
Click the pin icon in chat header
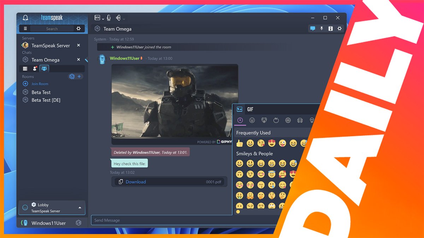pyautogui.click(x=322, y=29)
